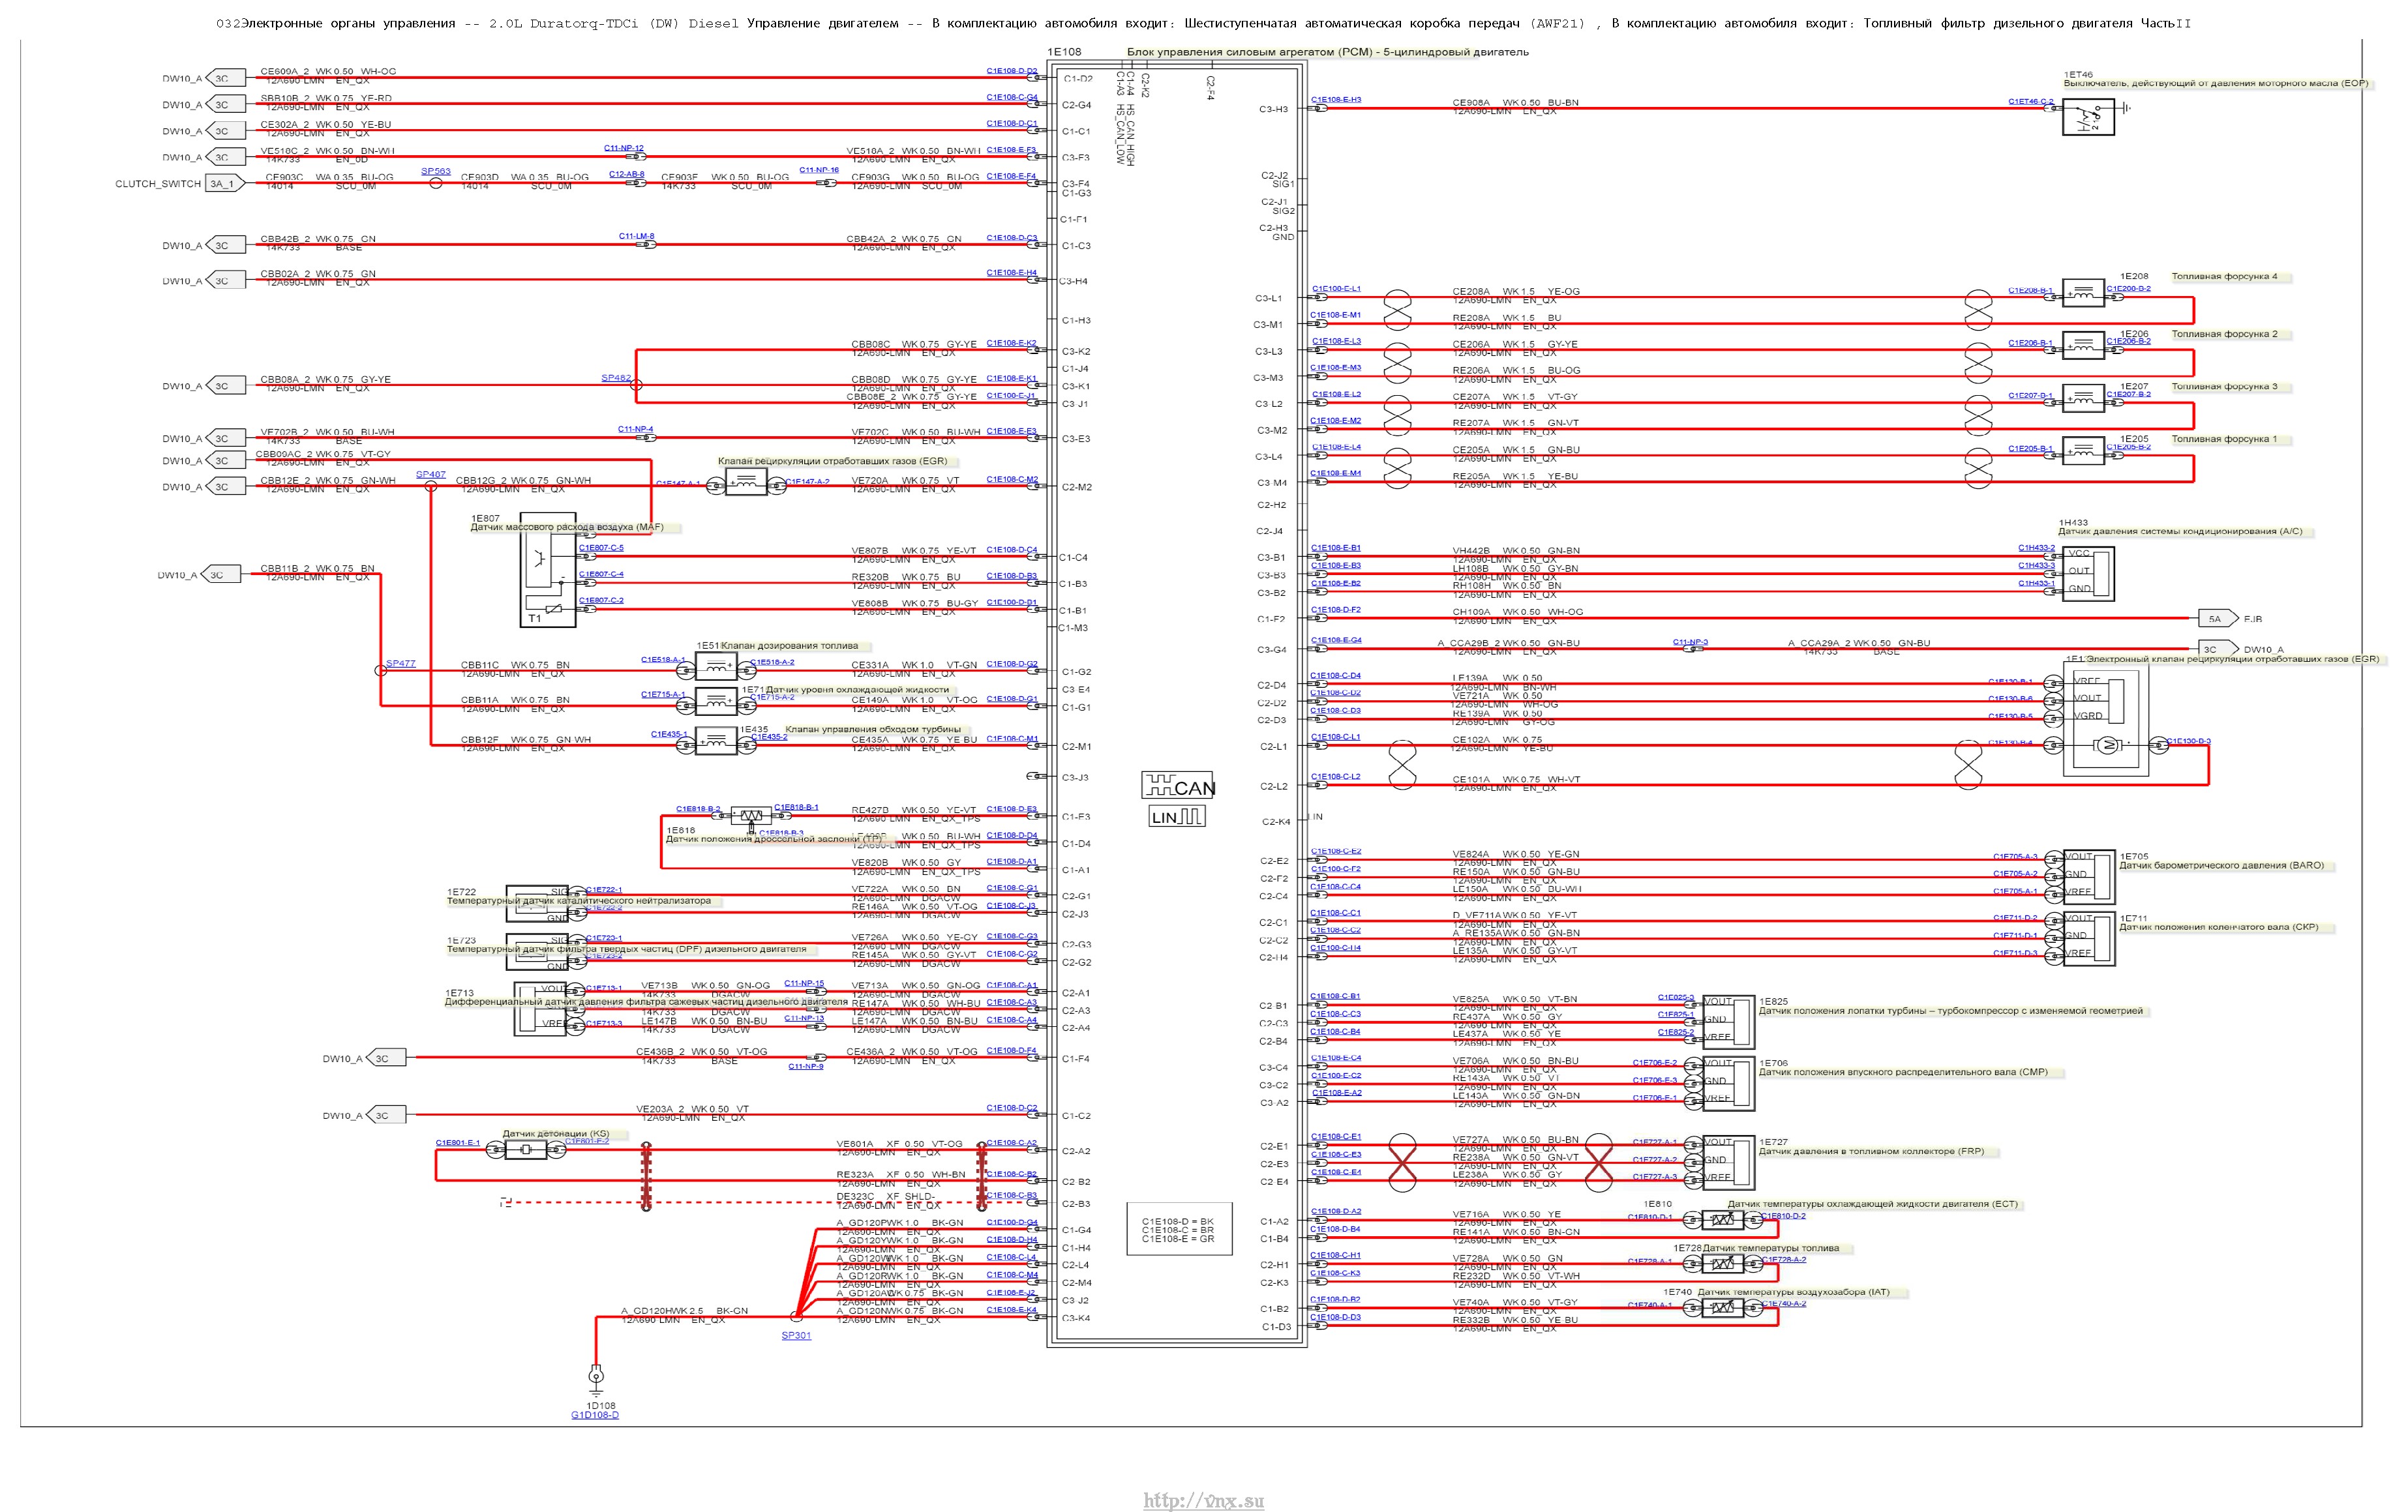
Task: Click the CAN bus square-wave icon
Action: pyautogui.click(x=1178, y=786)
